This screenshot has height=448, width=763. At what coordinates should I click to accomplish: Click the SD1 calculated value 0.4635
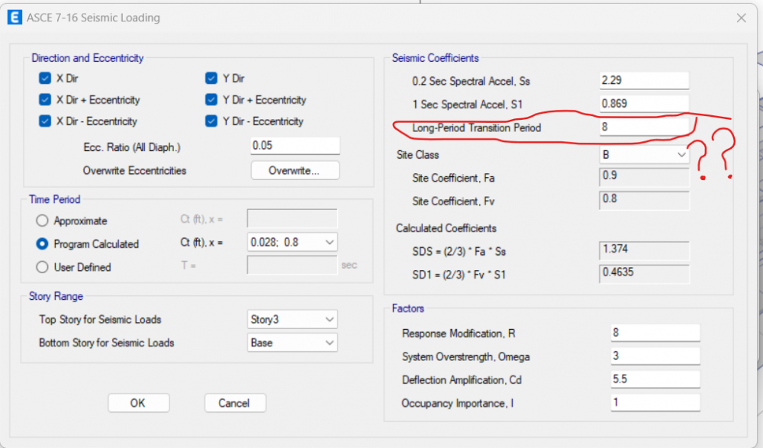644,274
